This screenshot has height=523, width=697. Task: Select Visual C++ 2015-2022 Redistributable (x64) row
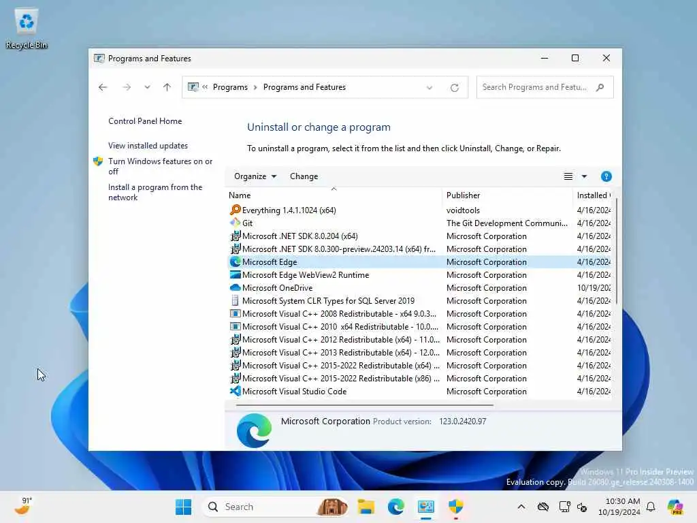(419, 365)
